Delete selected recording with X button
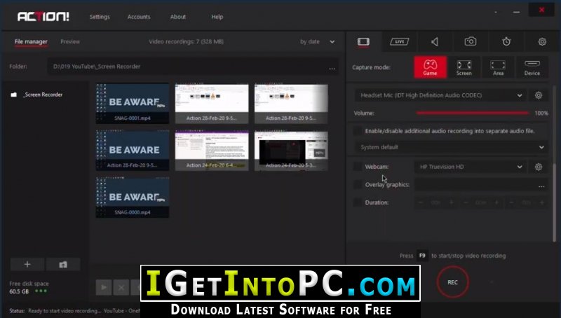This screenshot has width=561, height=318. (121, 287)
